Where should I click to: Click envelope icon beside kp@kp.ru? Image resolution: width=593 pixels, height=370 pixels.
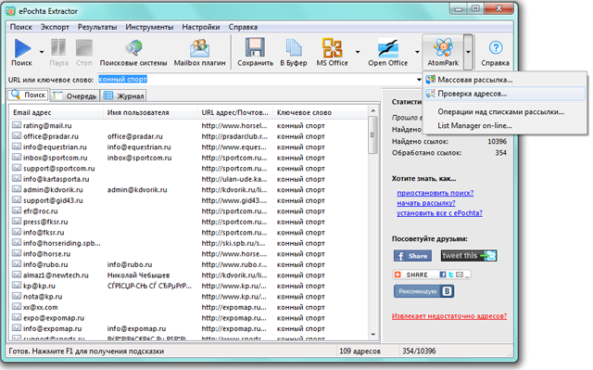click(x=17, y=286)
